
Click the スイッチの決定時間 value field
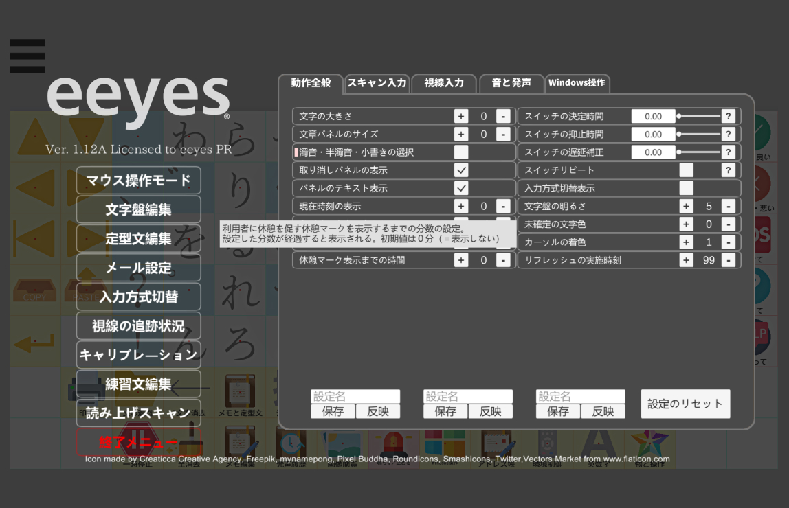coord(653,116)
